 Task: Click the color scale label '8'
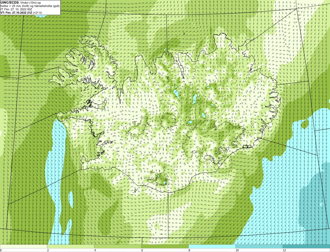(x=189, y=250)
